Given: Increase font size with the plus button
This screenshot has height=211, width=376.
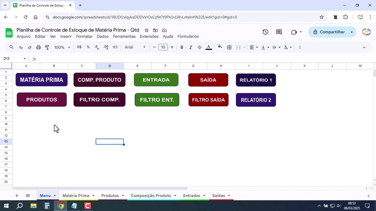Looking at the screenshot, I should [172, 47].
